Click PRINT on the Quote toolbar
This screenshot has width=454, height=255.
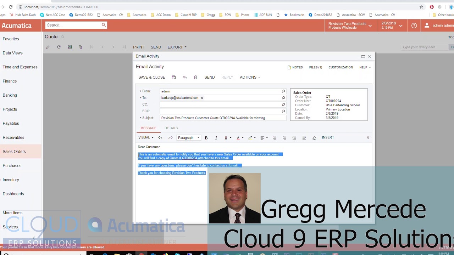tap(138, 47)
